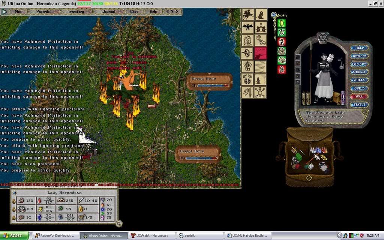Click the samurai slash ability icon
This screenshot has width=384, height=240.
261,14
